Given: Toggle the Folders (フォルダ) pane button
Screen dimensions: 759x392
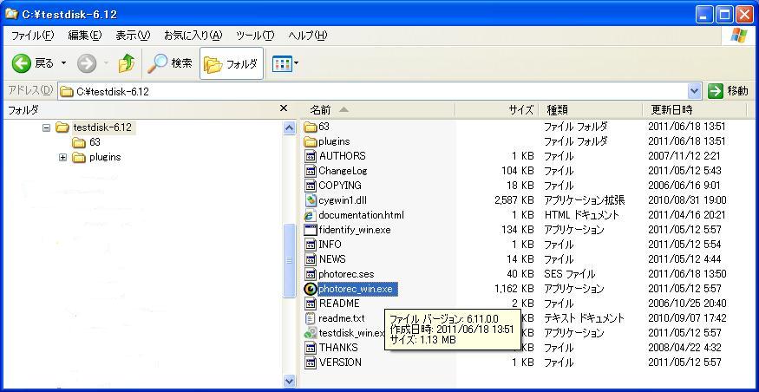Looking at the screenshot, I should [x=232, y=63].
